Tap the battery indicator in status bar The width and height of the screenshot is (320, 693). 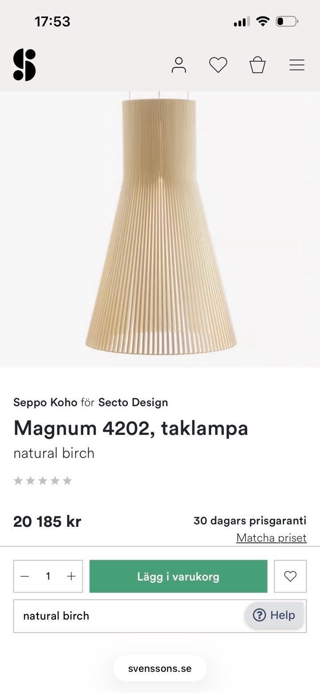coord(287,21)
